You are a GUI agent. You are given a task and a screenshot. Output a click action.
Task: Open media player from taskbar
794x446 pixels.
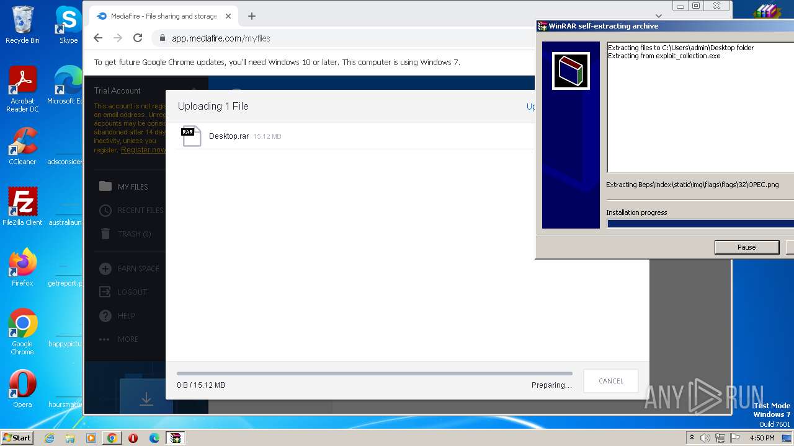[x=91, y=438]
